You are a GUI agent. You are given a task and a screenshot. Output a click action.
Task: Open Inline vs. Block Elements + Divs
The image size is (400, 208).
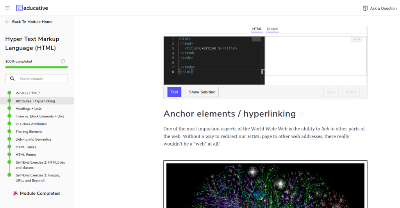(40, 116)
